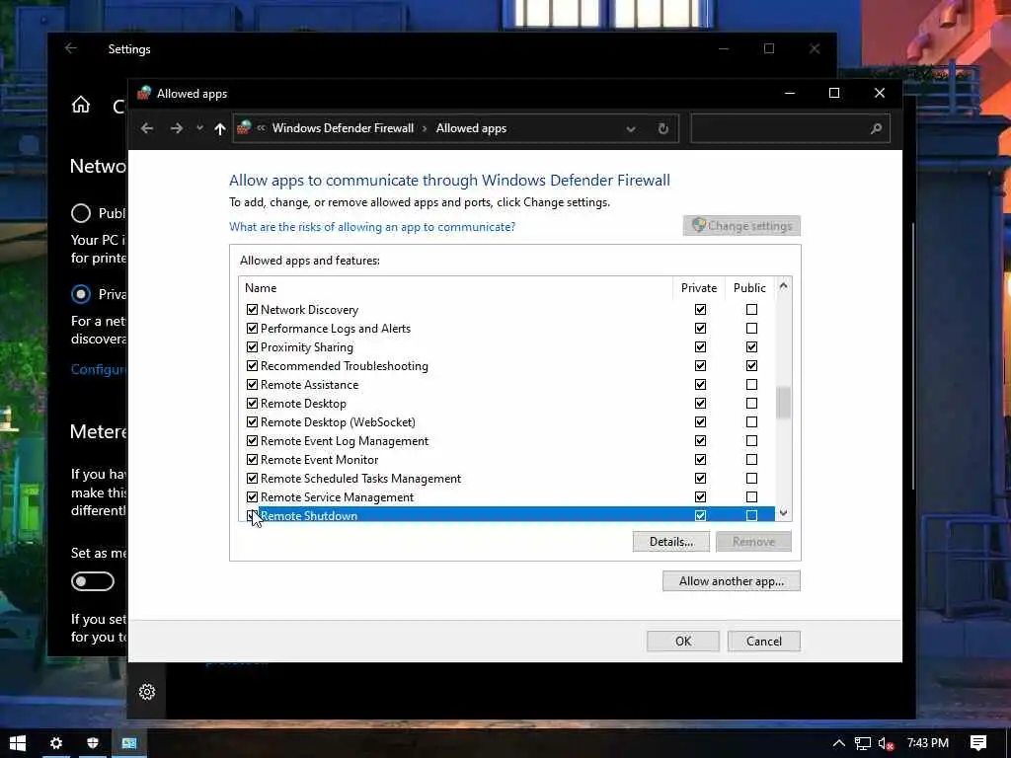The height and width of the screenshot is (758, 1011).
Task: Close the Allowed apps window
Action: point(880,94)
